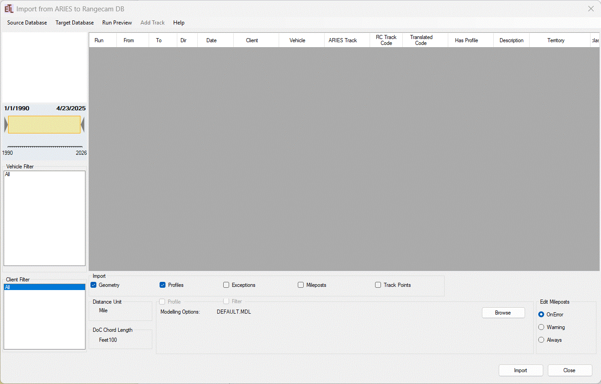Toggle the Geometry import checkbox
Image resolution: width=601 pixels, height=384 pixels.
94,285
